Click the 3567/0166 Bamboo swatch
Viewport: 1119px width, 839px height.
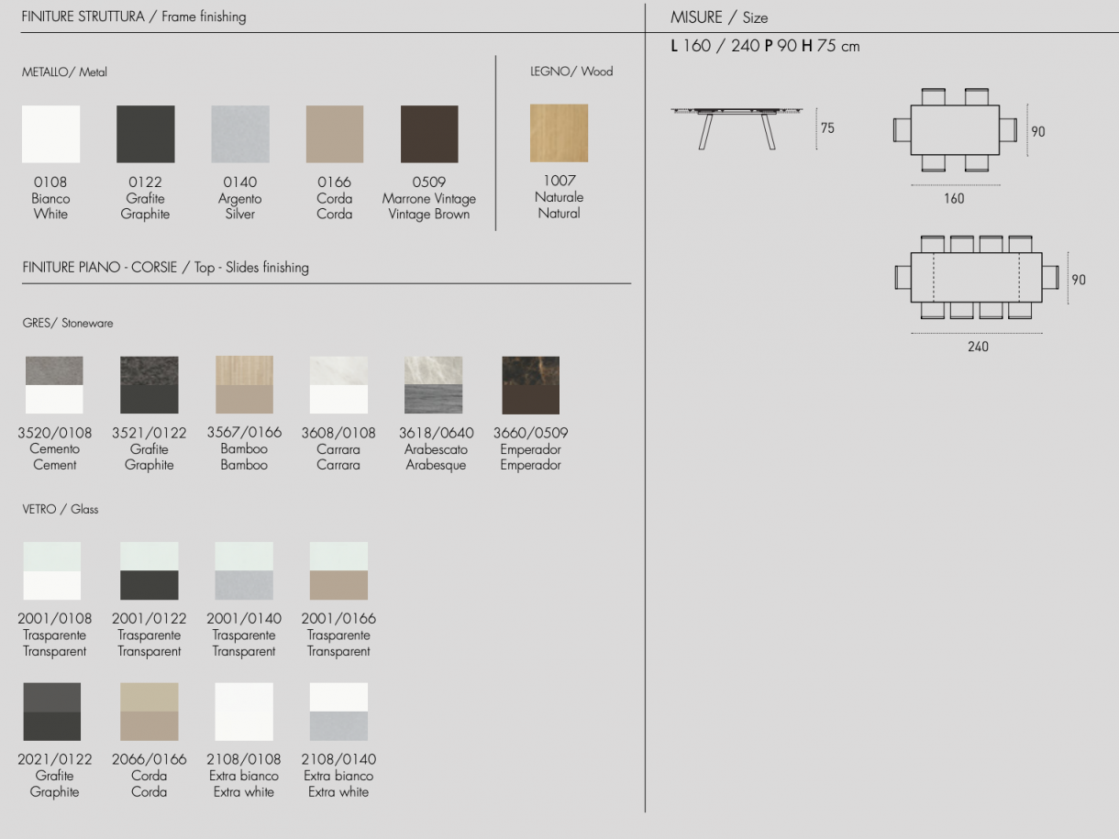(x=244, y=385)
